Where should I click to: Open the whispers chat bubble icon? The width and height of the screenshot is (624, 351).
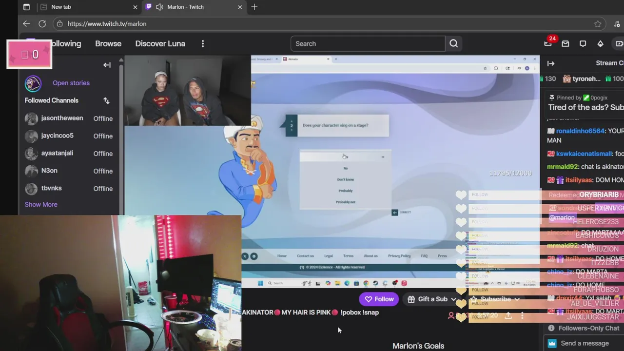tap(583, 43)
